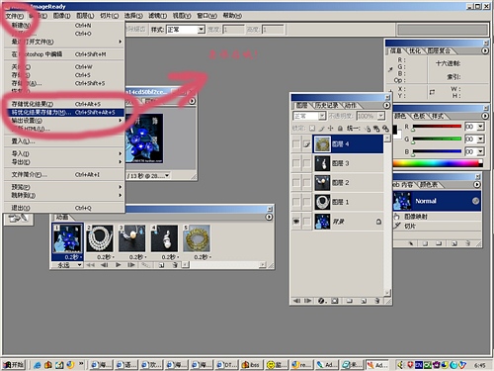Click lock position cross icon in Layers

(x=331, y=128)
